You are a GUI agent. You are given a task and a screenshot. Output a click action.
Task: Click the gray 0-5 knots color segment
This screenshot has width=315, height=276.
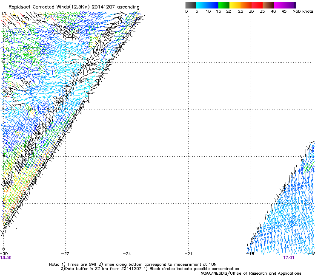[x=191, y=5]
